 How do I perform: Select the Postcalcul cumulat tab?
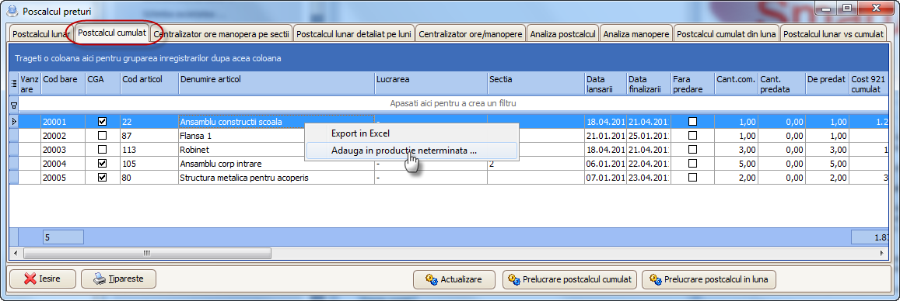click(x=112, y=33)
